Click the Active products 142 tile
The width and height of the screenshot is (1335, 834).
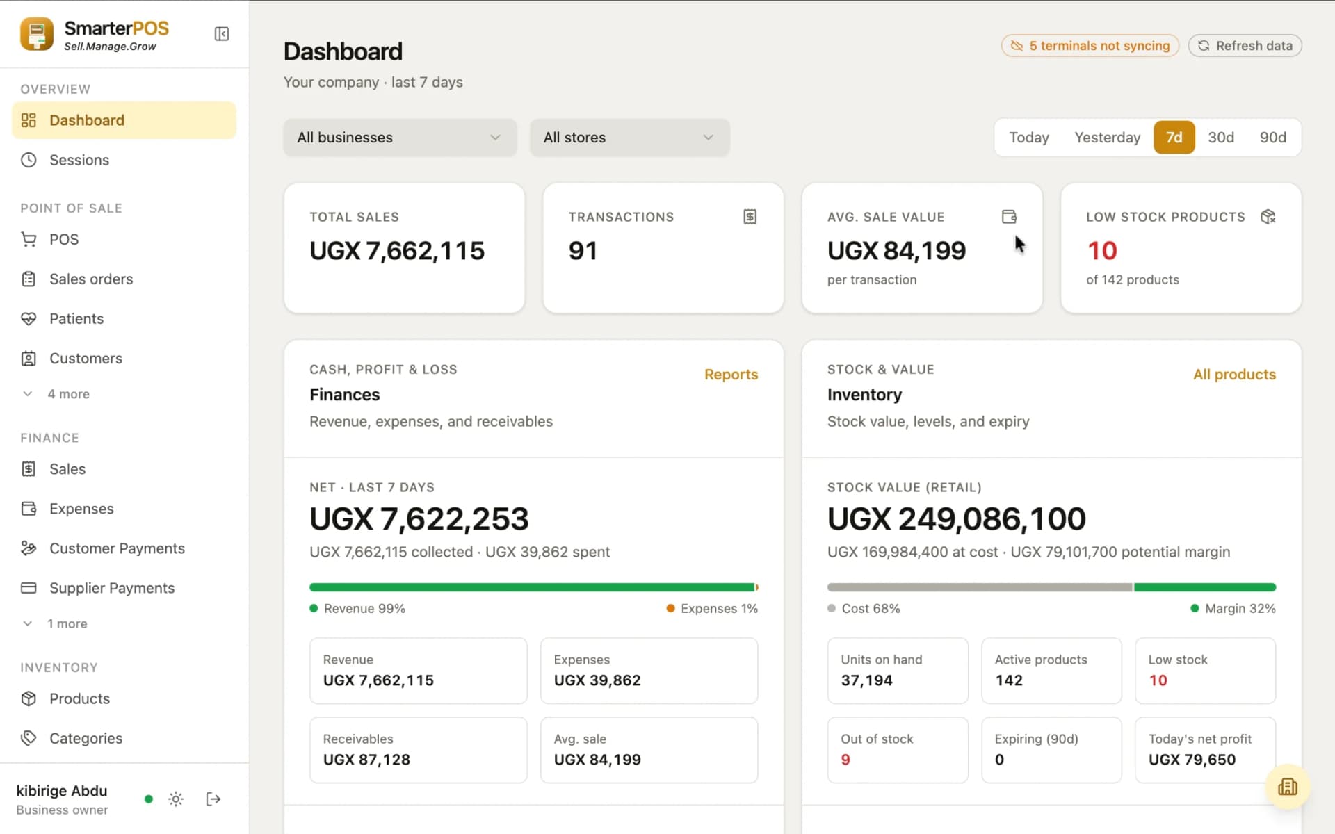(x=1051, y=671)
